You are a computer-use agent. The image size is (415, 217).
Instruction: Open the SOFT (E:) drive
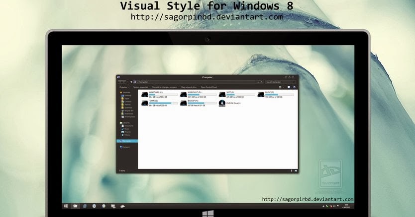click(237, 95)
